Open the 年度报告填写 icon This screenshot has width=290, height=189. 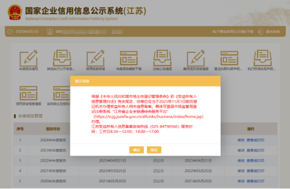coord(28,58)
